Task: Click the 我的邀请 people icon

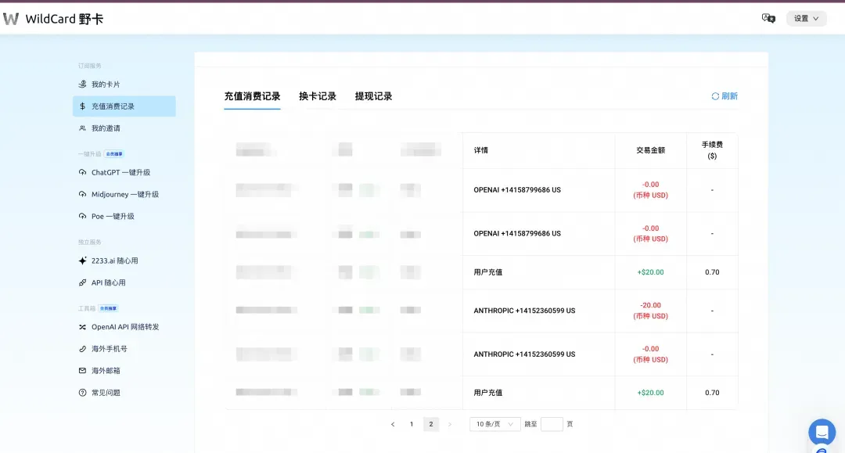Action: (x=82, y=128)
